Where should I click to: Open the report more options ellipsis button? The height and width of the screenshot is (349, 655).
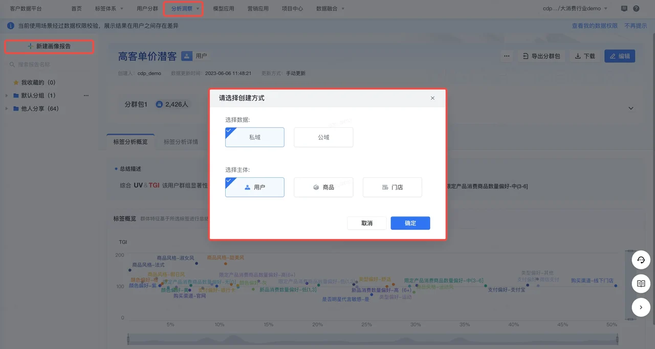tap(507, 56)
